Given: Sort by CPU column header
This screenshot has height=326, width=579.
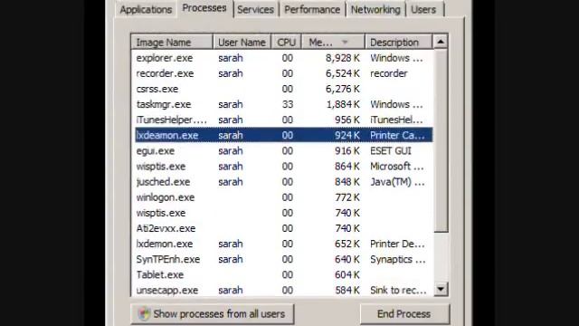Looking at the screenshot, I should click(287, 43).
